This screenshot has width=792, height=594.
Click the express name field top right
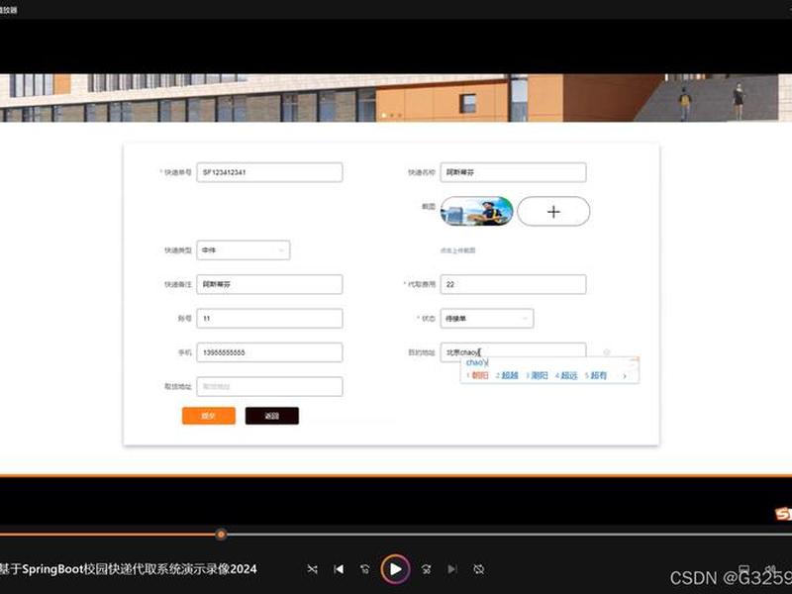pyautogui.click(x=513, y=172)
